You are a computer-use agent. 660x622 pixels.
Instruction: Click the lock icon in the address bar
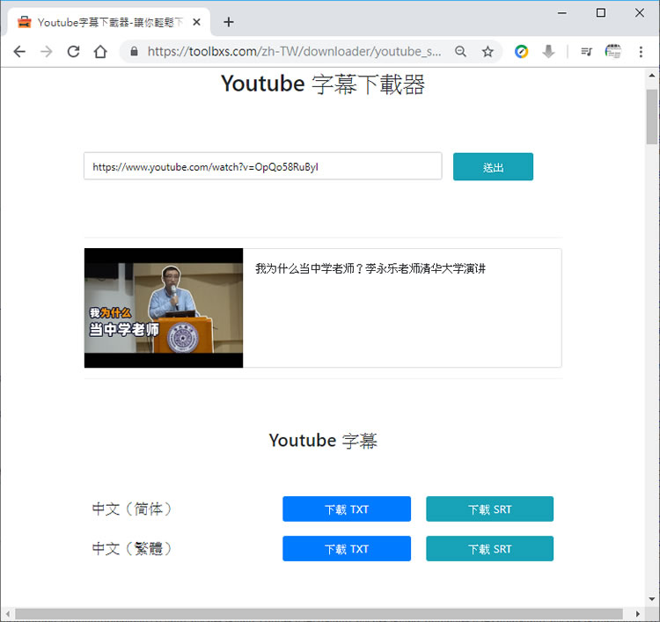click(x=134, y=51)
